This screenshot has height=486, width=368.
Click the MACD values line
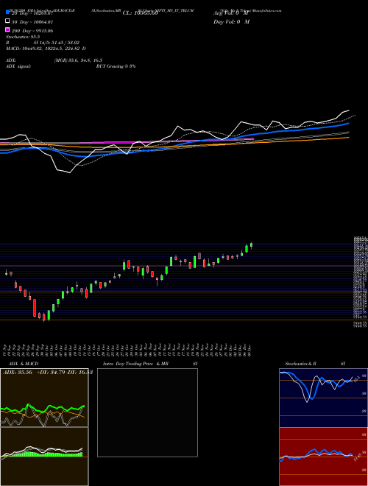coord(46,49)
